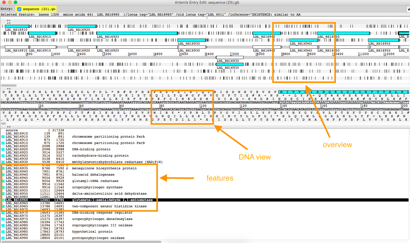The width and height of the screenshot is (410, 243).
Task: Click the feature list horizontal scrollbar thumb
Action: tap(81, 242)
